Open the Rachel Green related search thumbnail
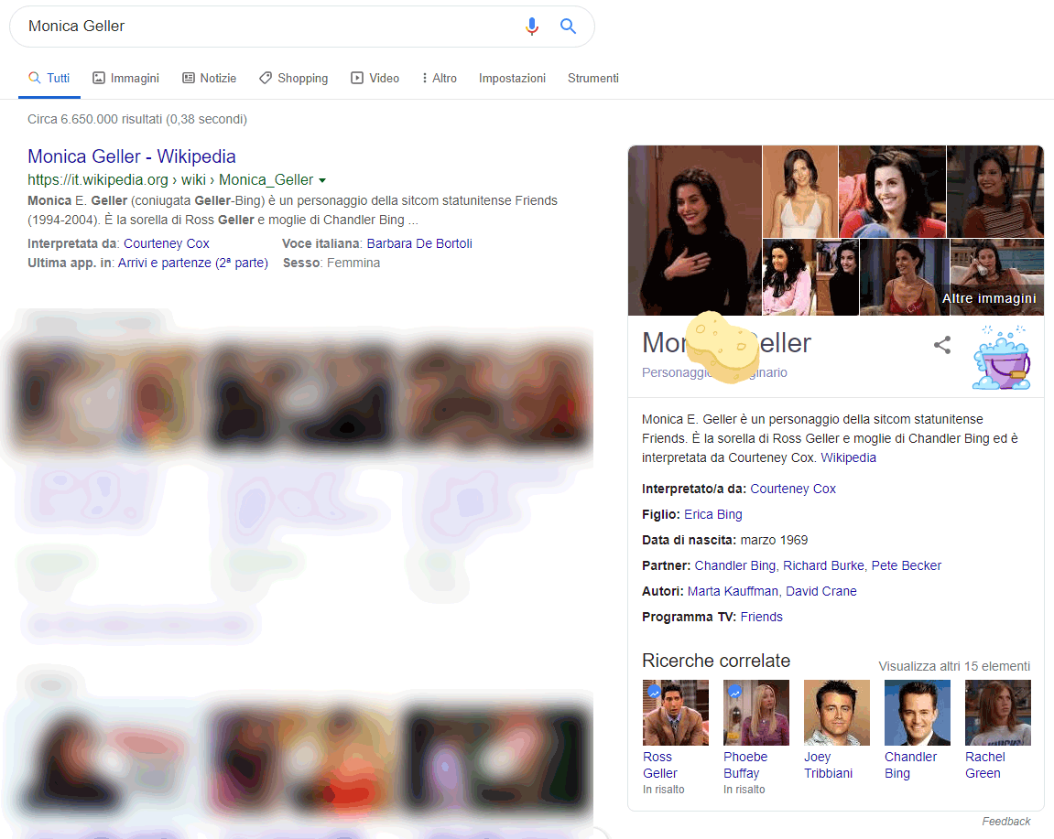1054x839 pixels. [x=998, y=713]
